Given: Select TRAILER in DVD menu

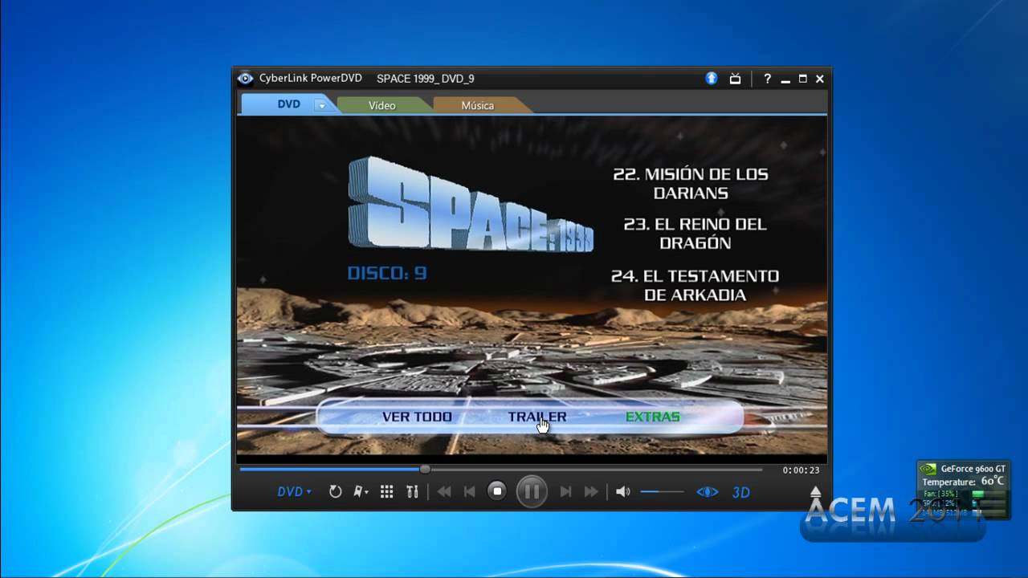Looking at the screenshot, I should [537, 417].
